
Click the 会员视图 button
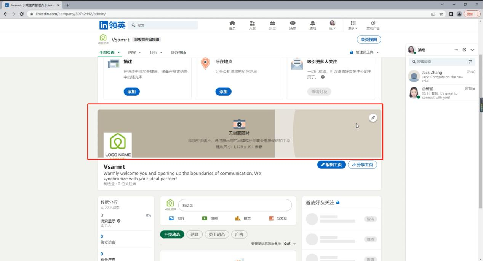(368, 40)
